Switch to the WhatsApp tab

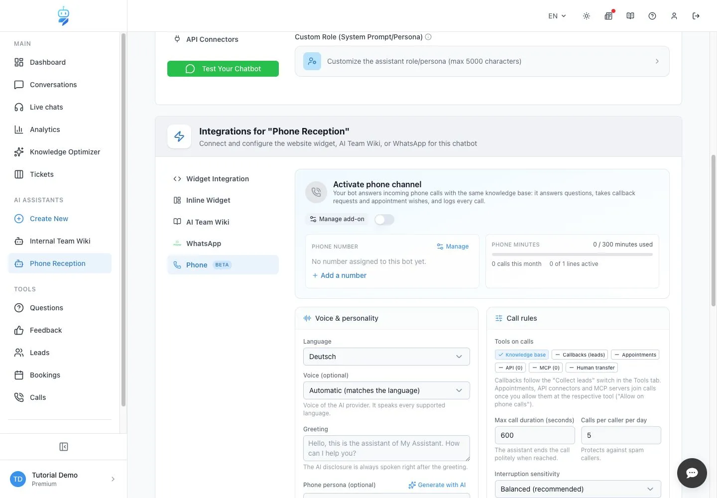[223, 244]
